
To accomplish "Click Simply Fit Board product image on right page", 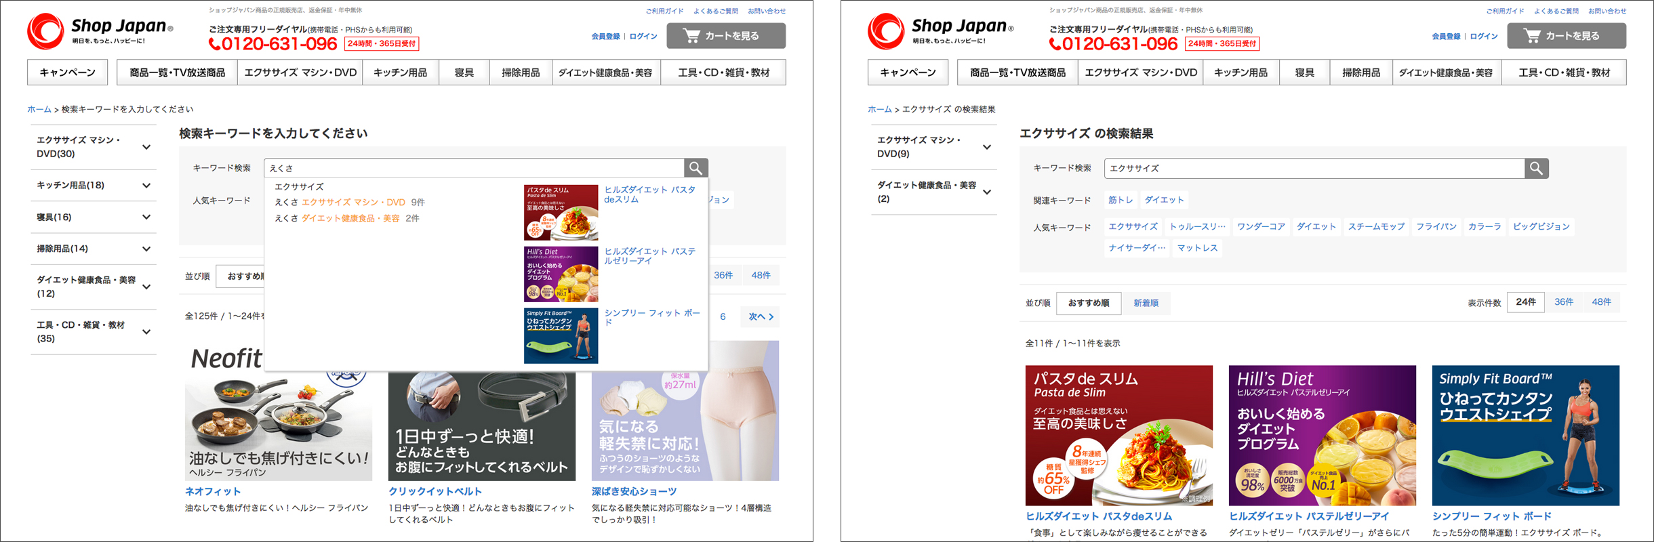I will (x=1526, y=436).
